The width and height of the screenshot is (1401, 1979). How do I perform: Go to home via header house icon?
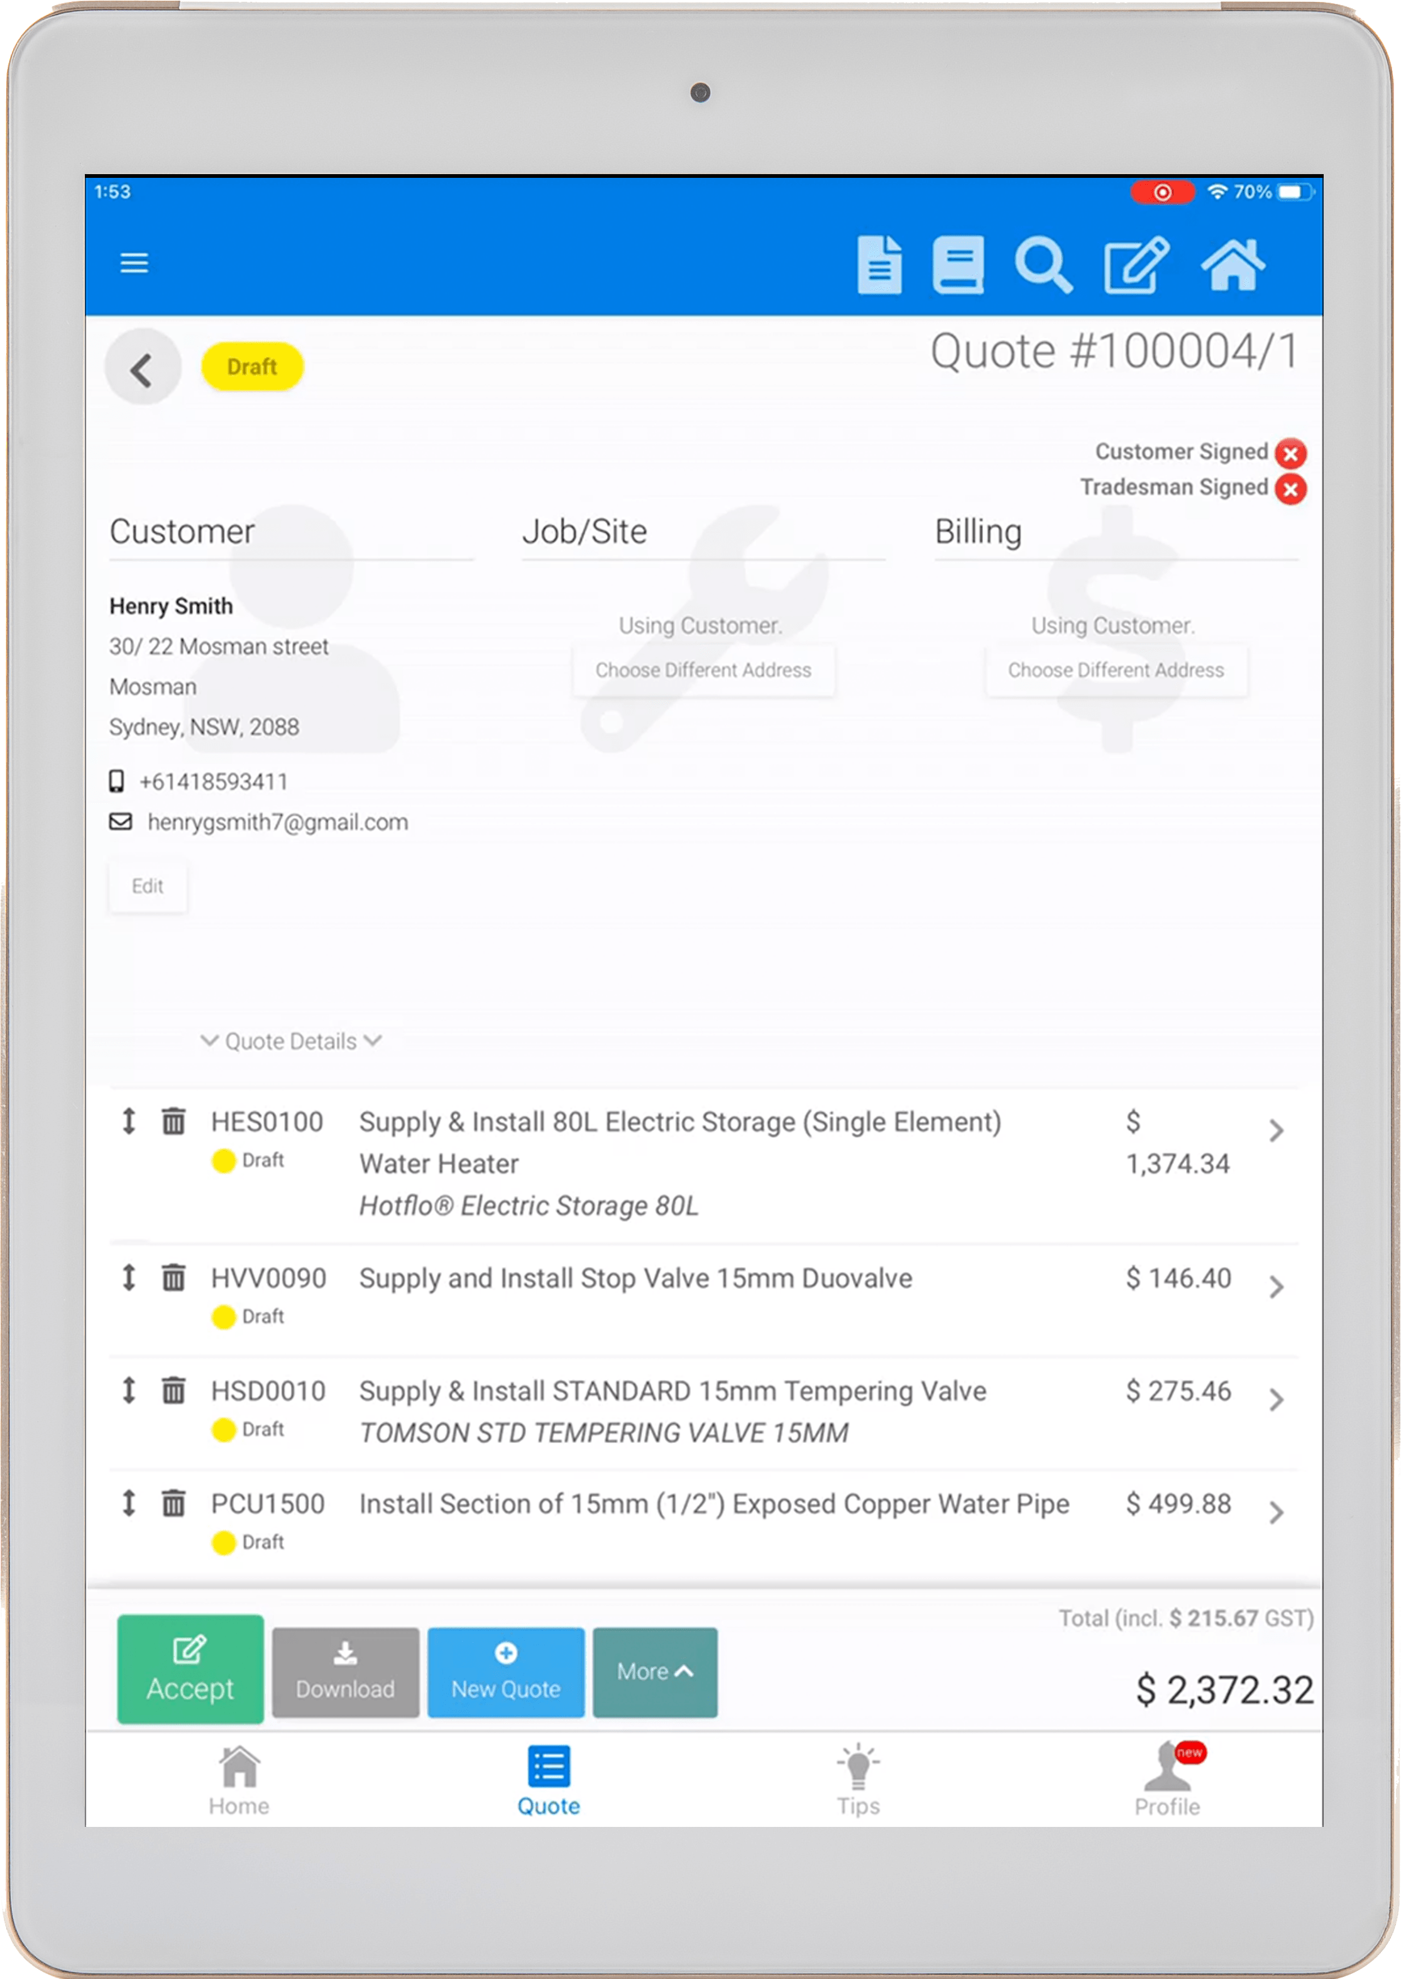(x=1233, y=265)
